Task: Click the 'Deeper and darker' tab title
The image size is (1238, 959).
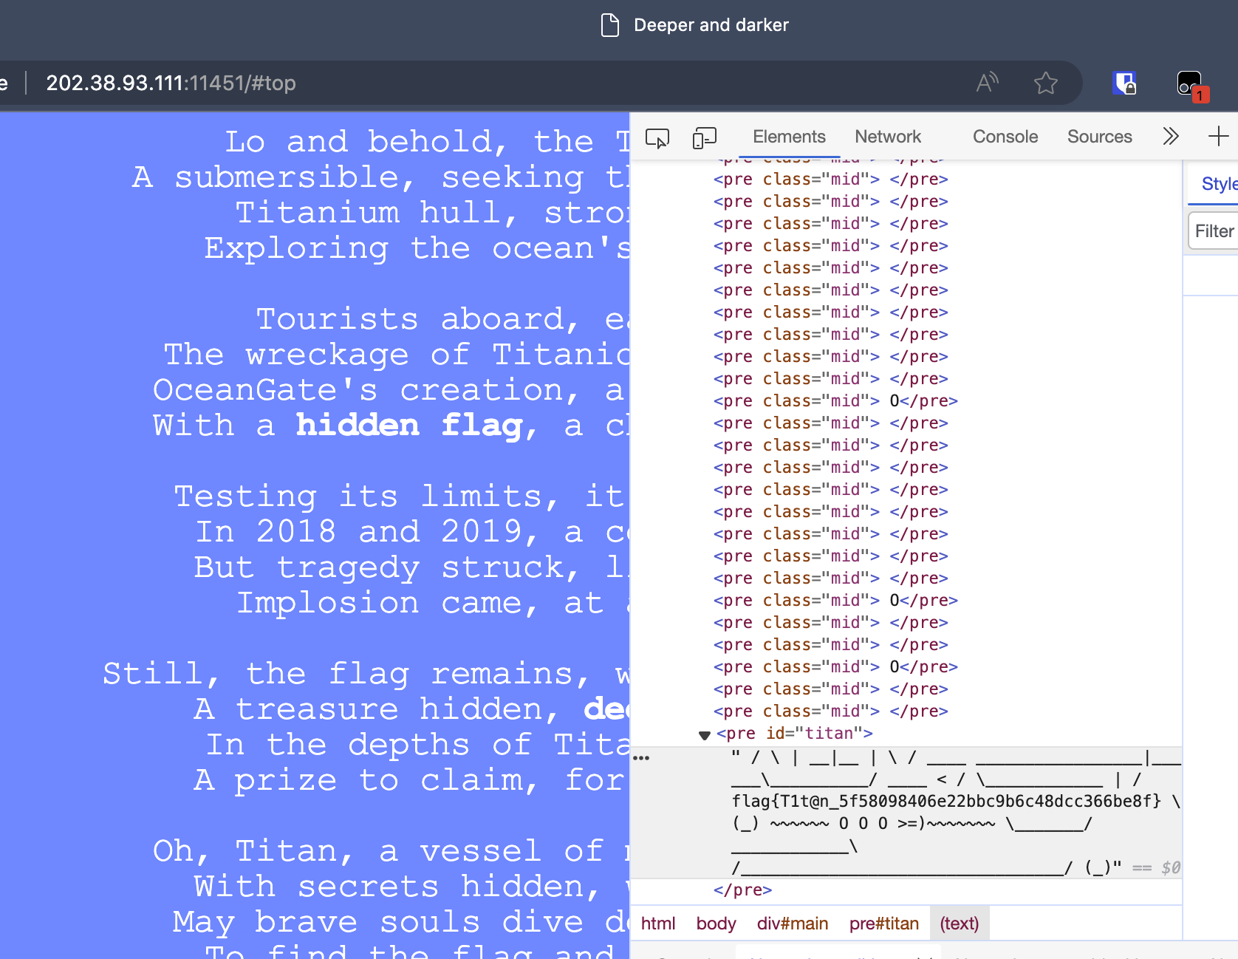Action: pyautogui.click(x=711, y=25)
